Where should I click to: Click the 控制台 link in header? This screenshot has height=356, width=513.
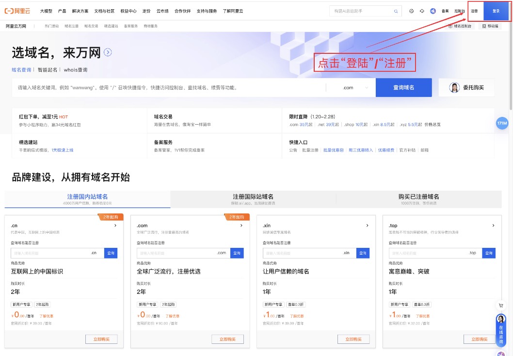(x=460, y=11)
